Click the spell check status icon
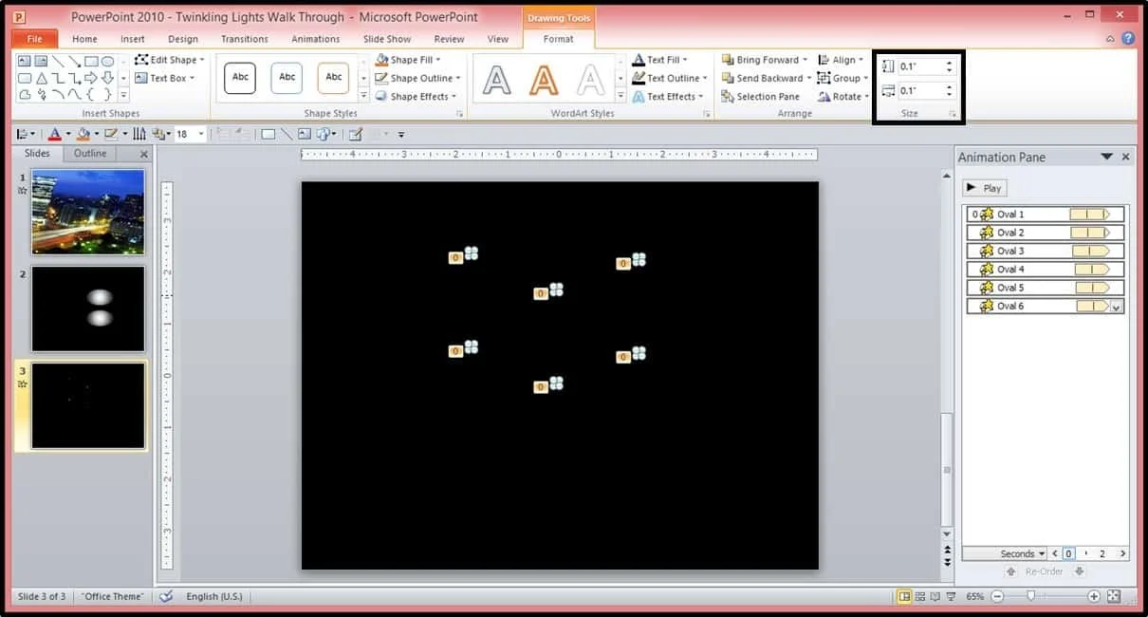 (x=166, y=596)
